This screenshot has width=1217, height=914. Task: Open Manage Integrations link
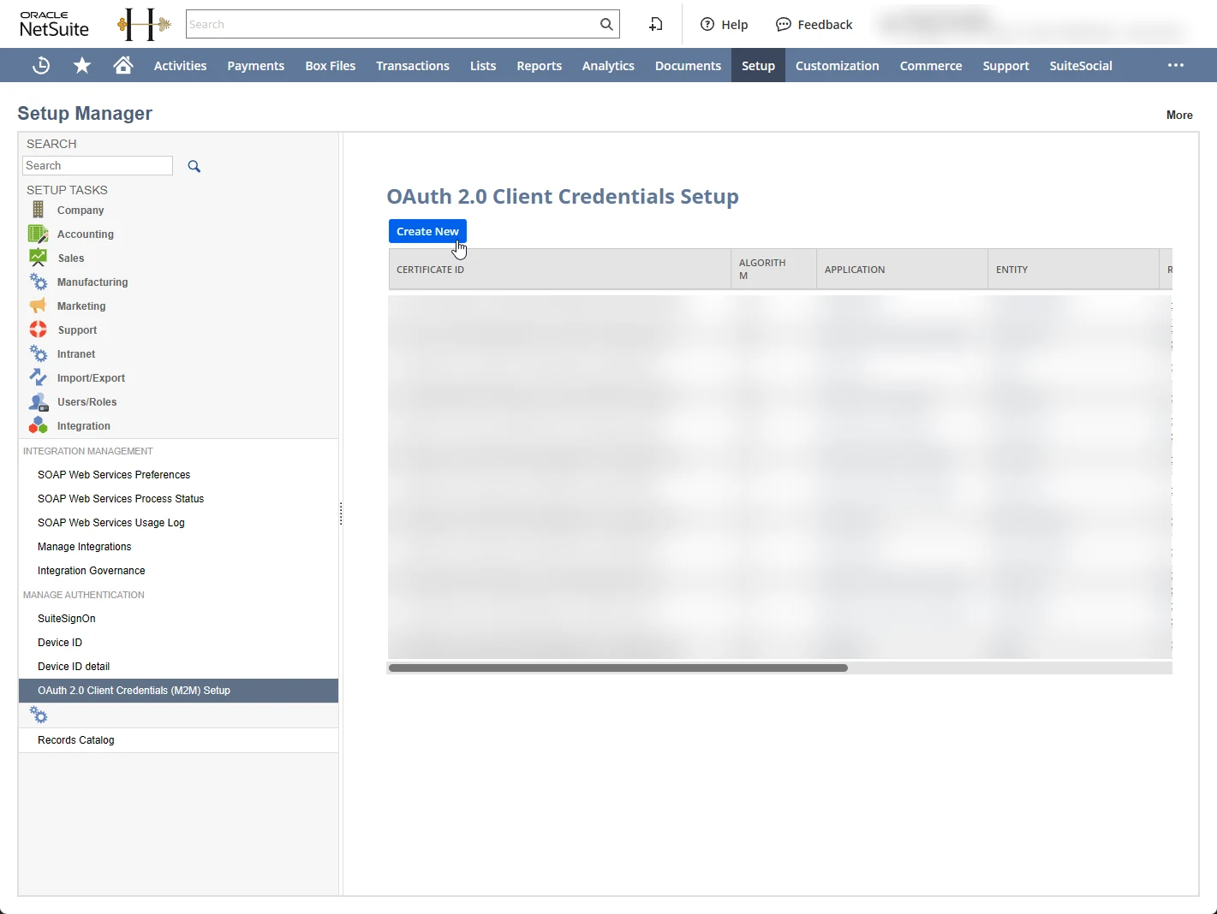[x=85, y=547]
